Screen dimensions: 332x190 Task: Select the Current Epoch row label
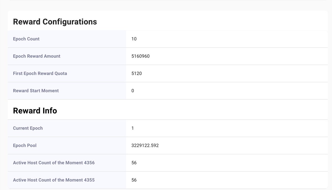click(28, 128)
